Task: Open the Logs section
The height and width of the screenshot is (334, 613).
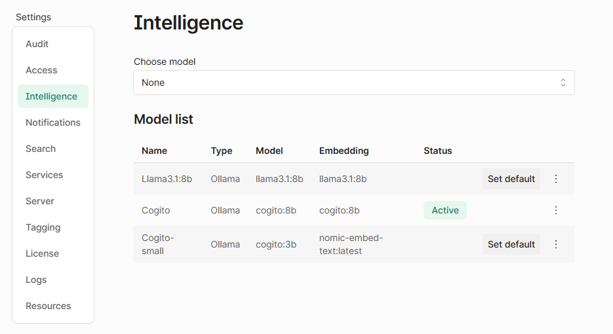Action: [36, 280]
